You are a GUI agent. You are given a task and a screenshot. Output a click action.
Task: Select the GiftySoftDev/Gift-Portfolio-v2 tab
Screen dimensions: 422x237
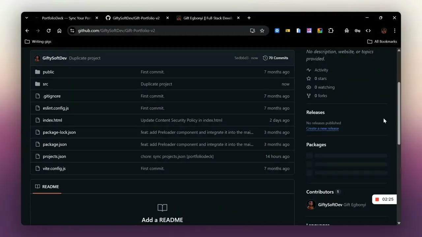pos(136,18)
